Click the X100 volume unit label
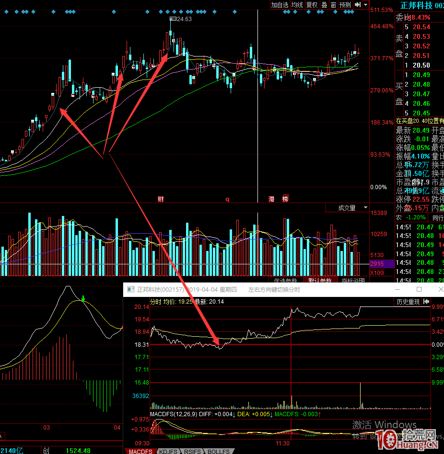 click(377, 272)
